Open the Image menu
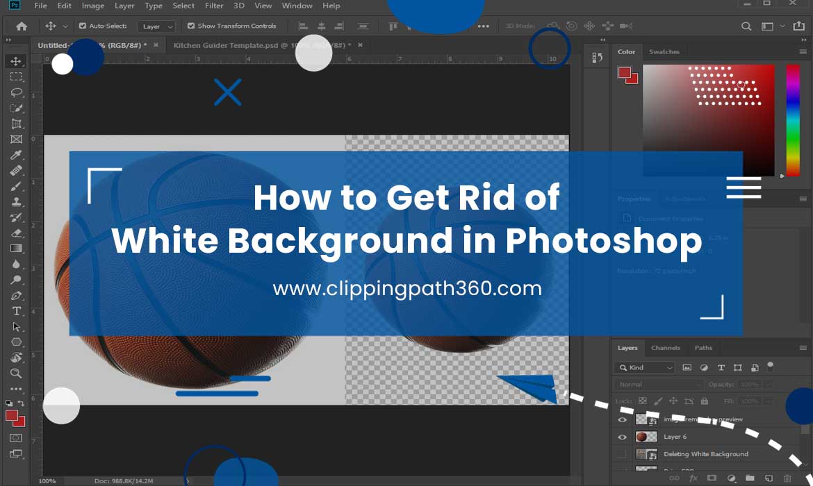 (x=93, y=6)
